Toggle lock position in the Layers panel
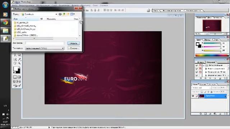The width and height of the screenshot is (230, 129). pyautogui.click(x=208, y=92)
